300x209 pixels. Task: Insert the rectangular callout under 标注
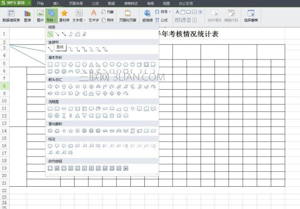[x=50, y=146]
